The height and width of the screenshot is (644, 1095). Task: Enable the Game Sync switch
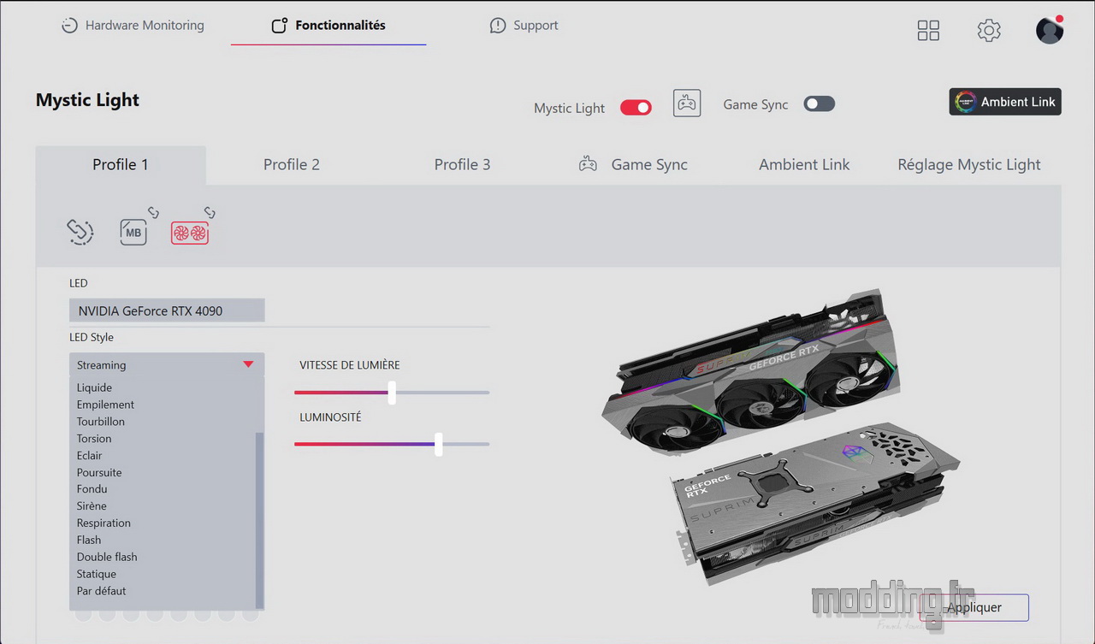pos(819,104)
